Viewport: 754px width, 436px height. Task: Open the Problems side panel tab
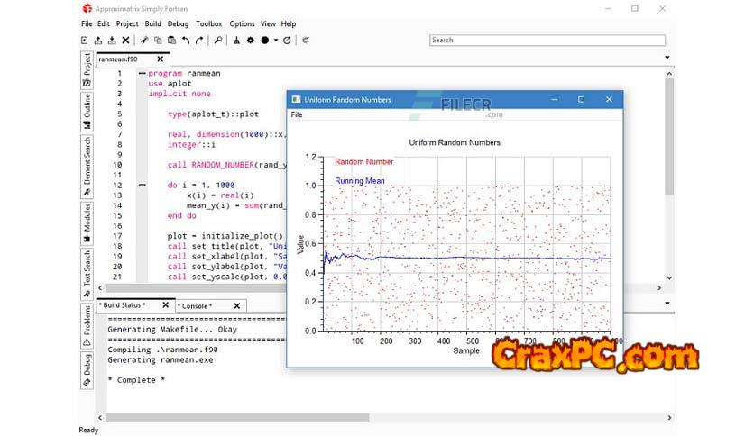coord(87,325)
